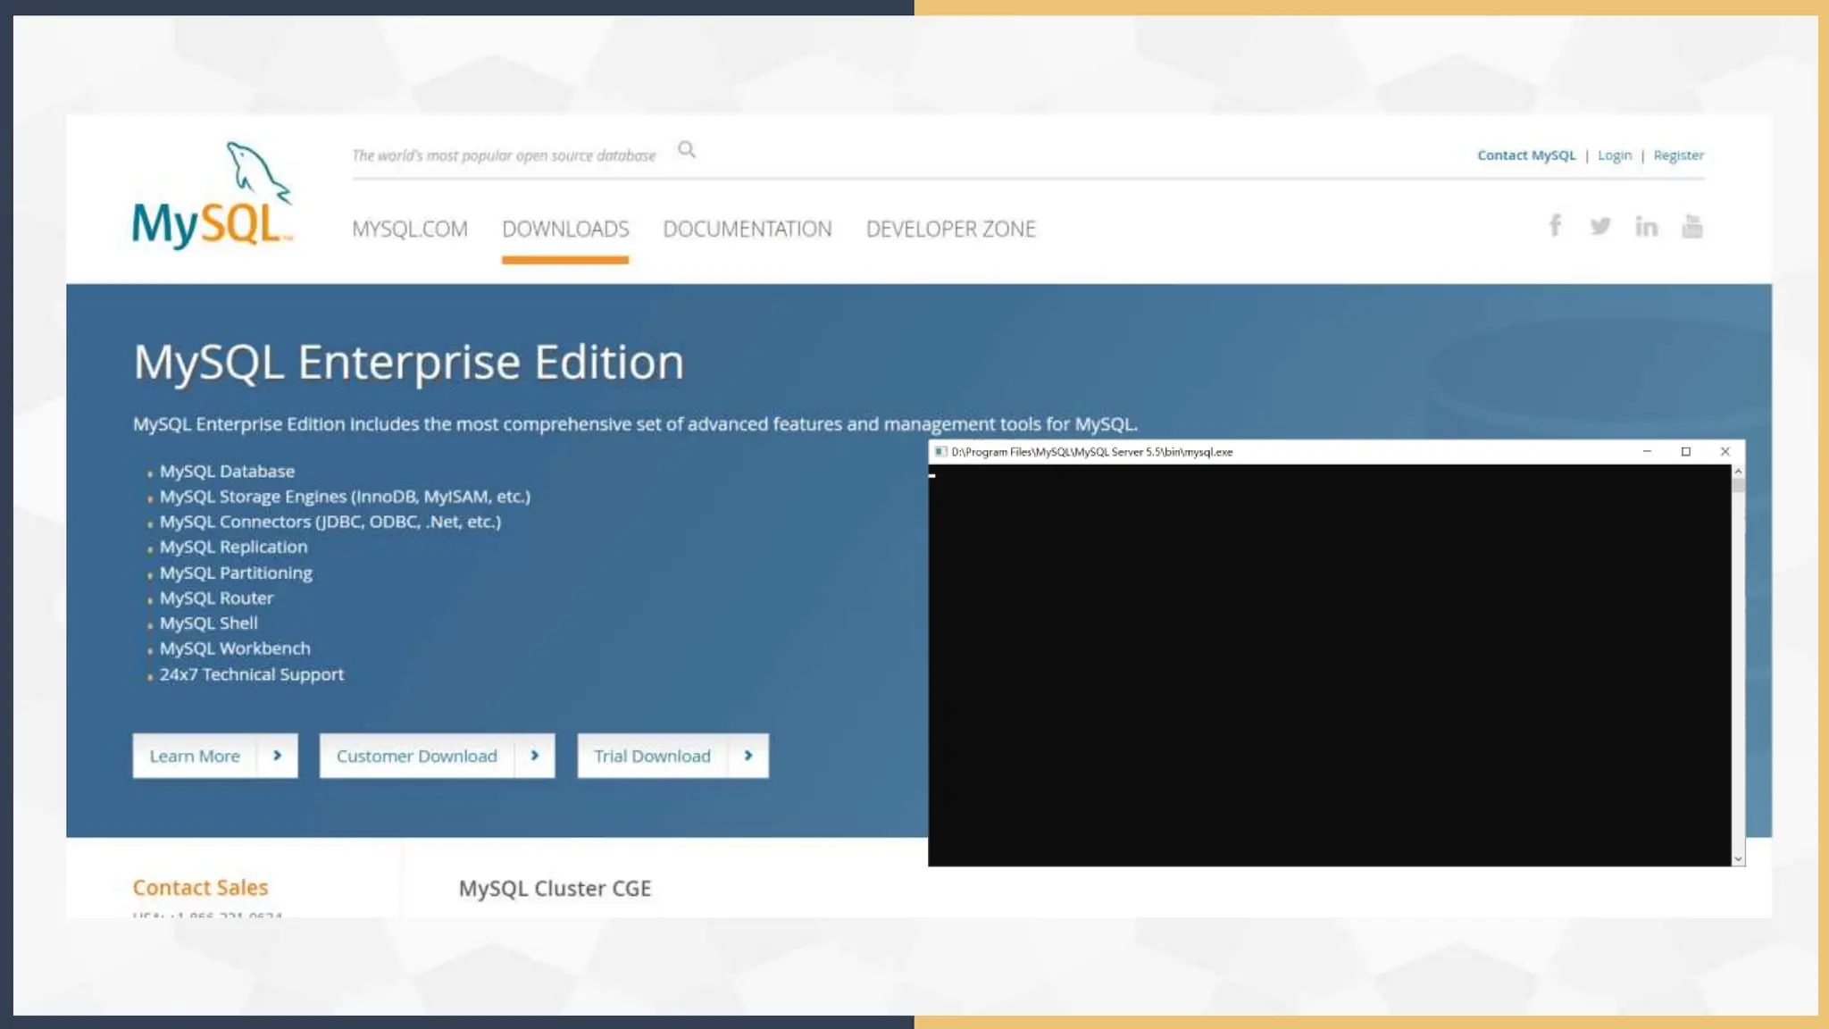This screenshot has height=1029, width=1829.
Task: Click the MySQL Router list item
Action: coord(216,598)
